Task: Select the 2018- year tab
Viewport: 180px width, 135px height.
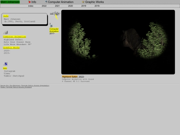Action: click(97, 6)
